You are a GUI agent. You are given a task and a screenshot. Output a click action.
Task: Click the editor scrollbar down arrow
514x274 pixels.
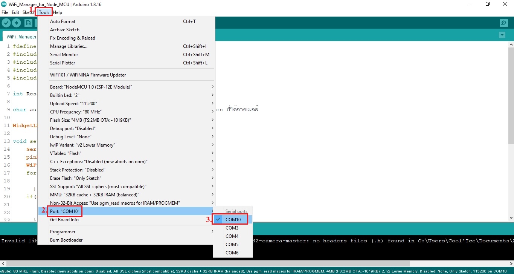(x=511, y=217)
